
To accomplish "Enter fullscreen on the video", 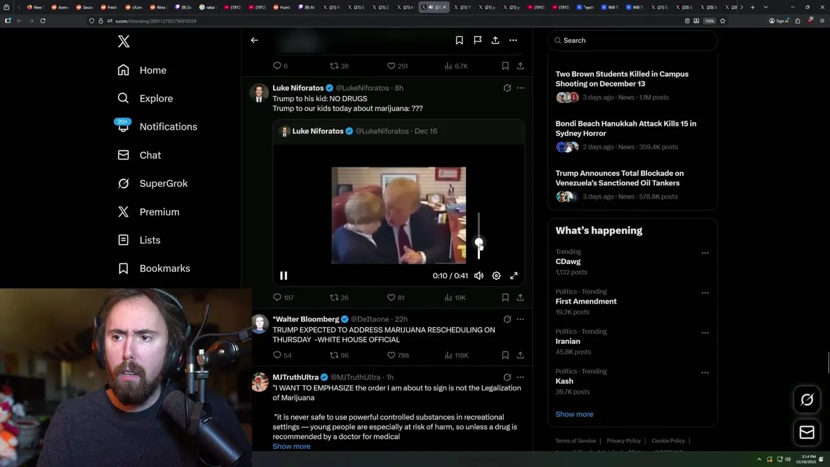I will 514,276.
